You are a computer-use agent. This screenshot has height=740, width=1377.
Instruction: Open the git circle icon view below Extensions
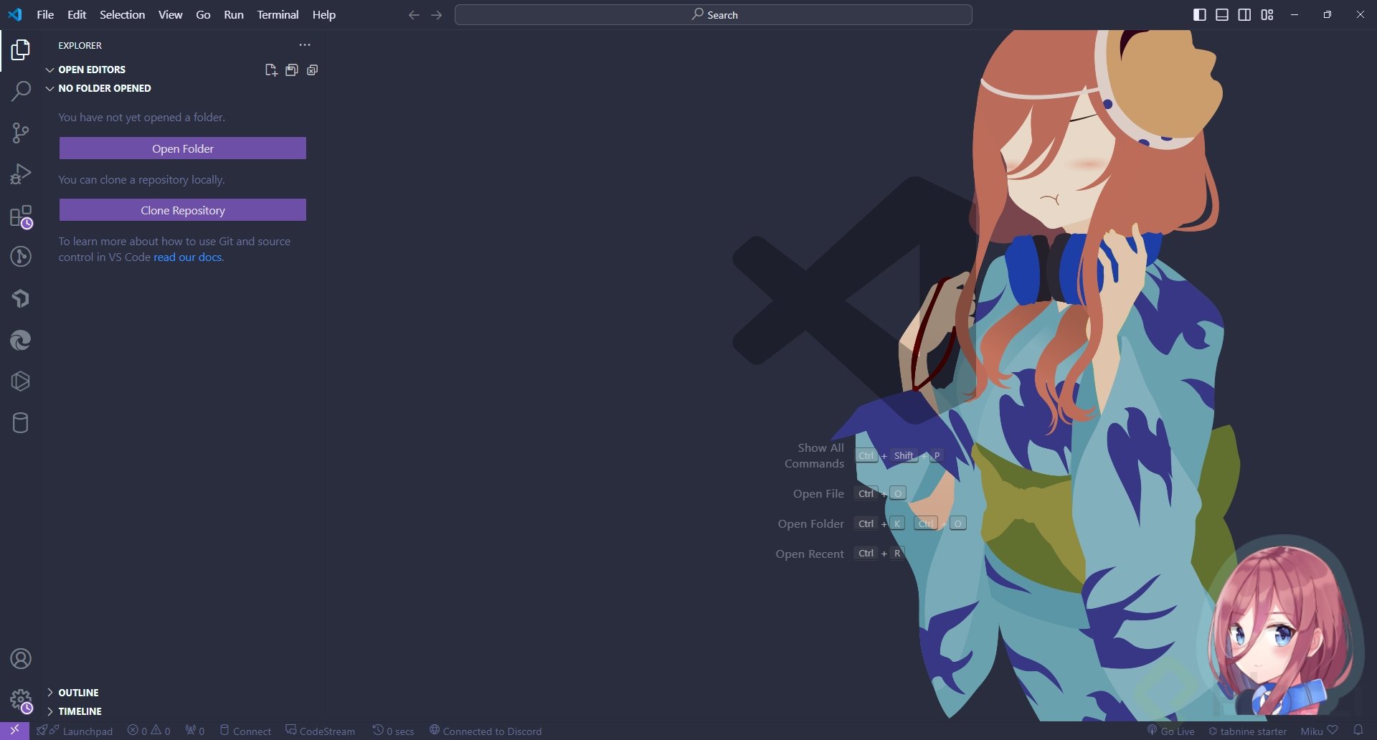coord(21,257)
